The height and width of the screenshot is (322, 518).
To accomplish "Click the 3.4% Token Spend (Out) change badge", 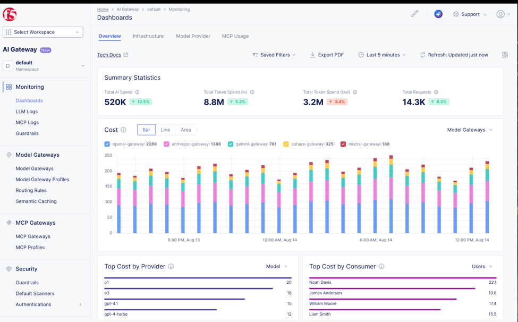I will tap(337, 101).
